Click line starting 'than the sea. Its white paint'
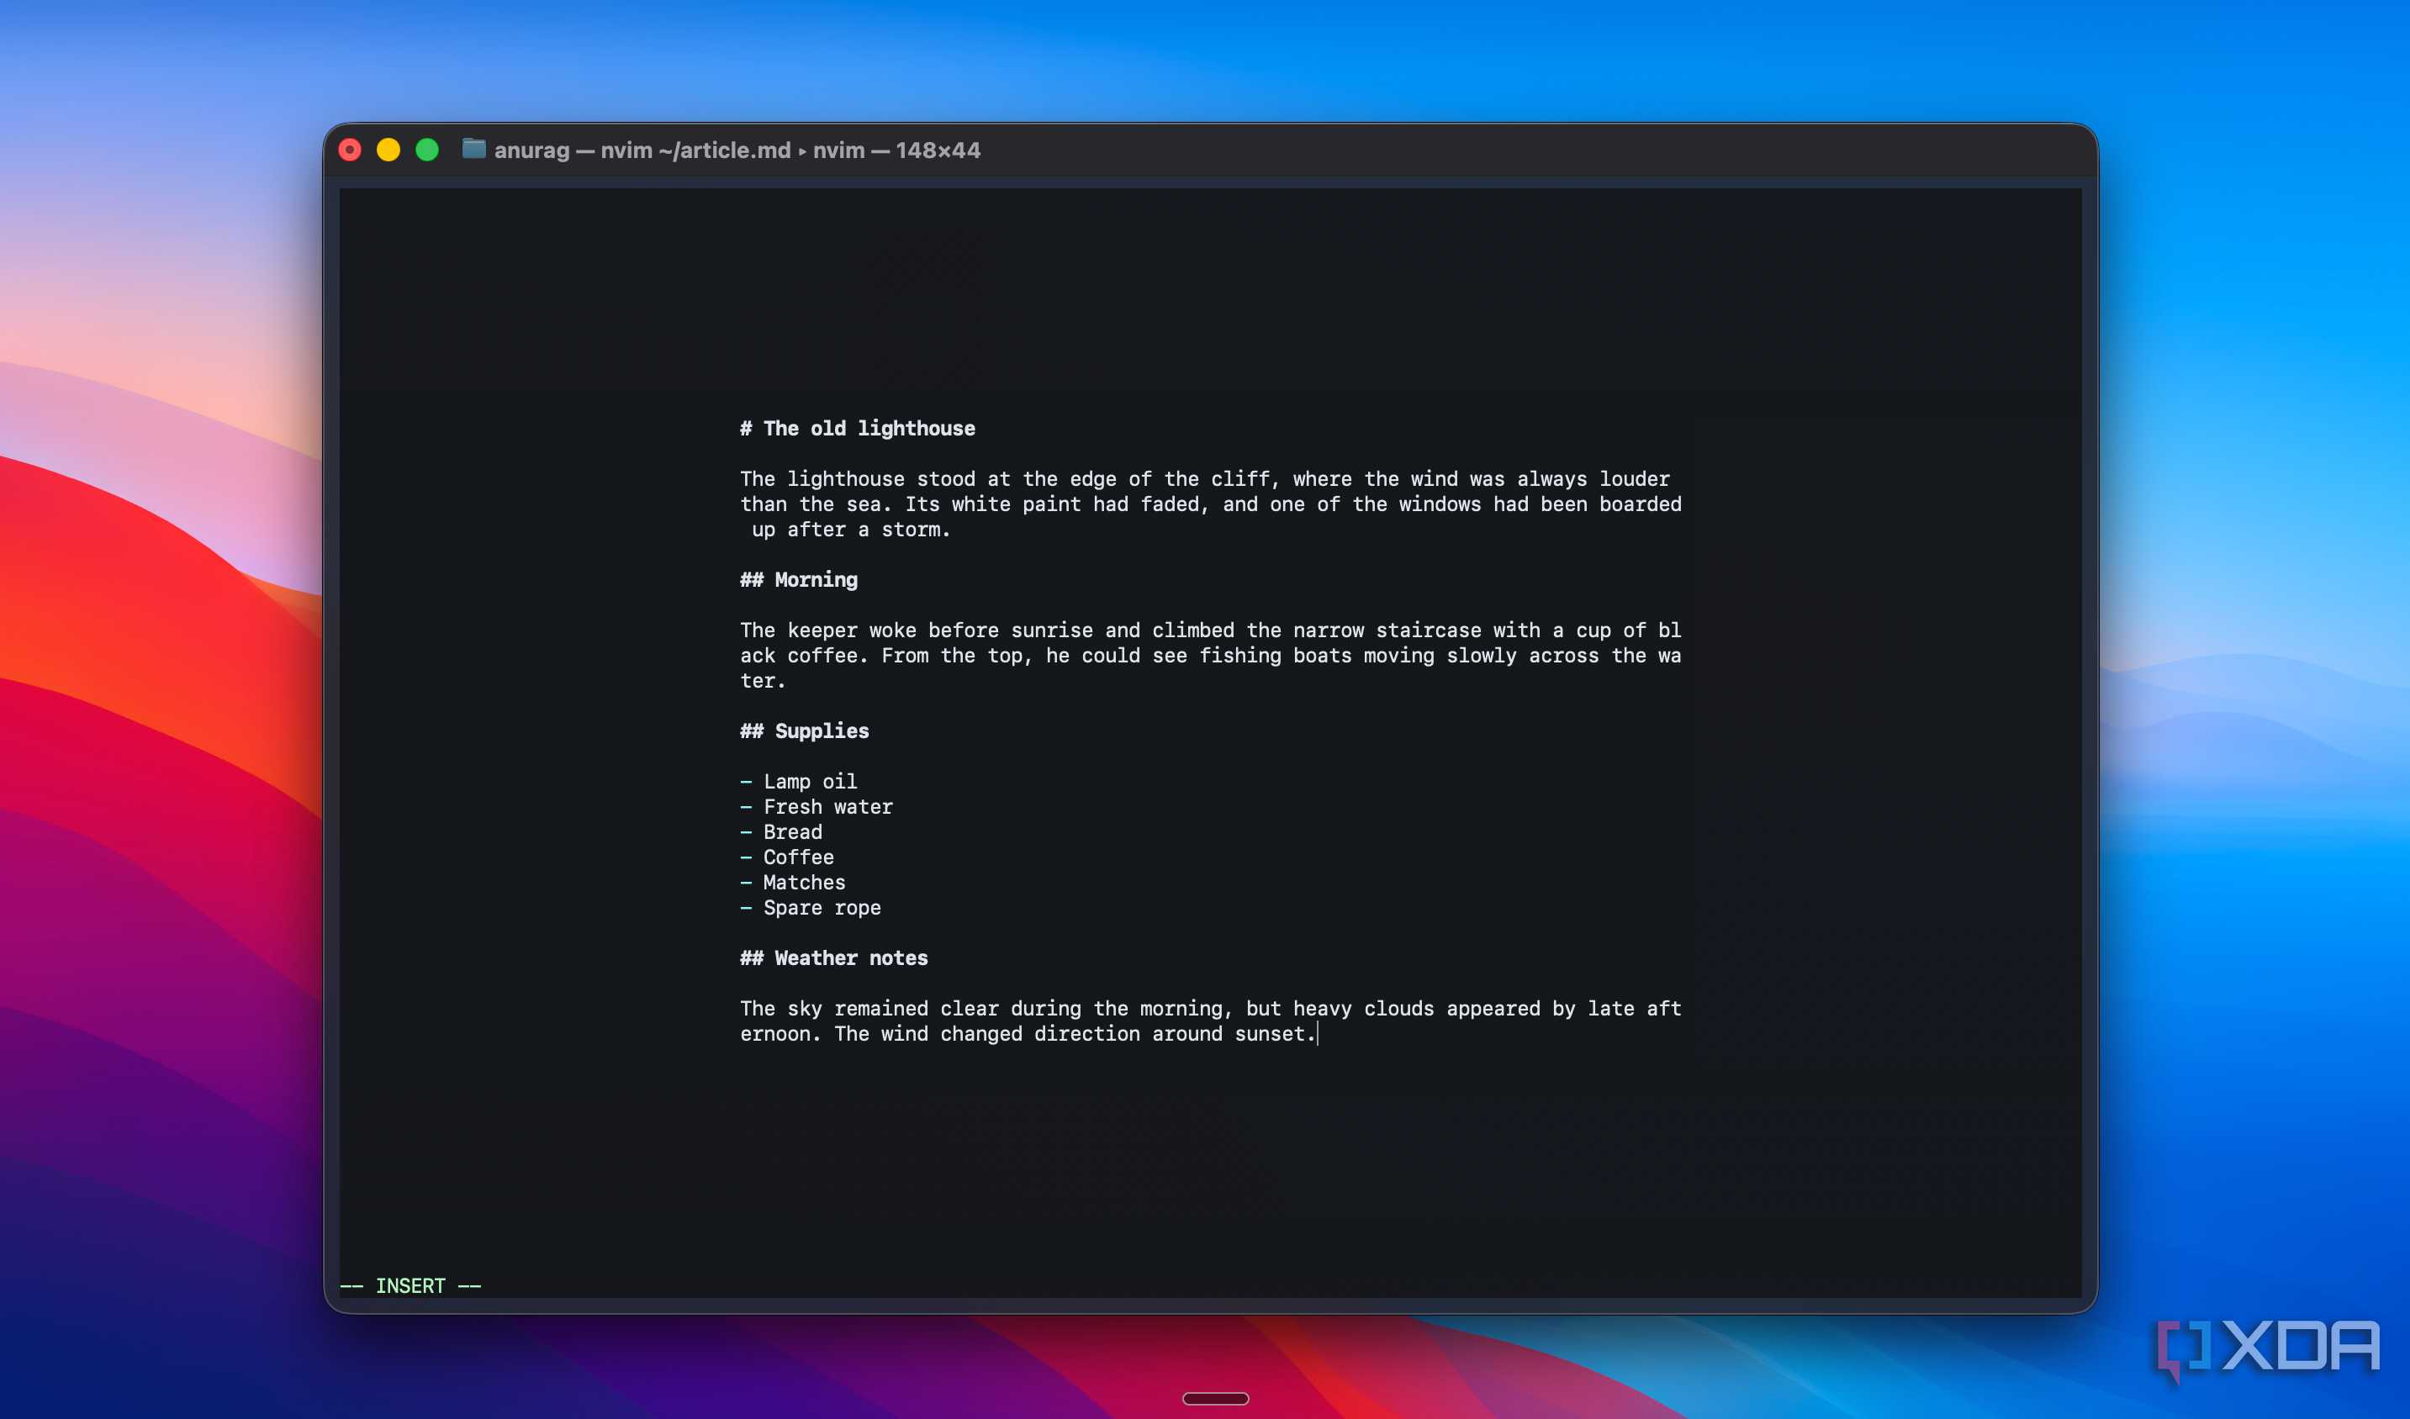Screen dimensions: 2410x1419 coord(1211,504)
